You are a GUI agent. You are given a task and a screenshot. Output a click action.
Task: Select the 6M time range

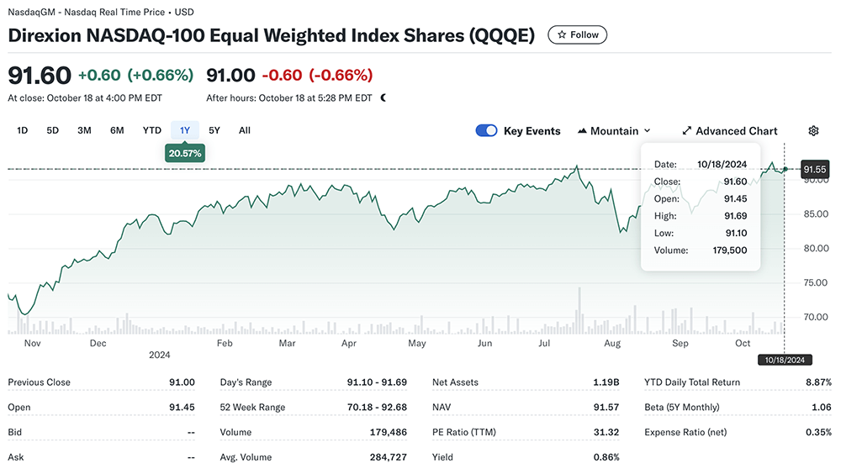(x=117, y=130)
